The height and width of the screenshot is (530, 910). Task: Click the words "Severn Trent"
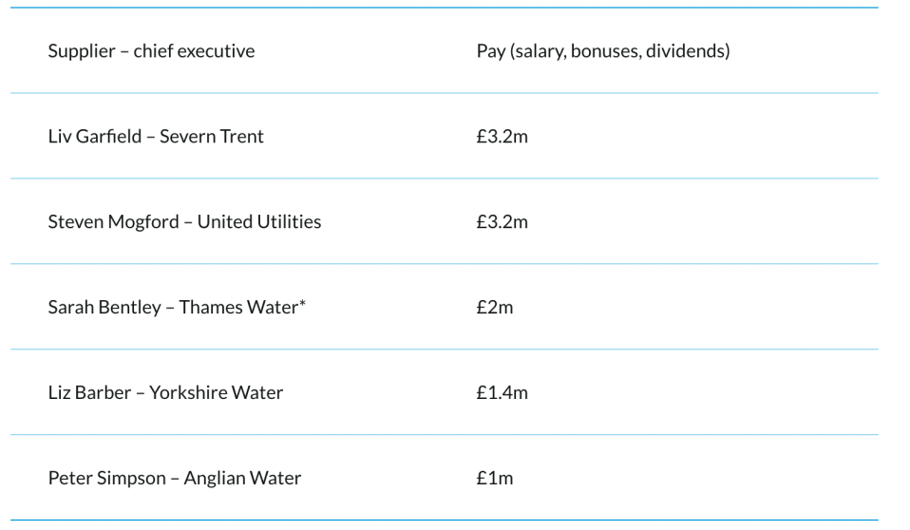(x=212, y=137)
